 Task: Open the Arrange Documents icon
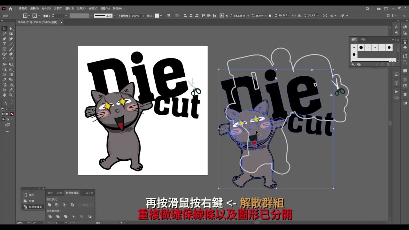click(379, 9)
